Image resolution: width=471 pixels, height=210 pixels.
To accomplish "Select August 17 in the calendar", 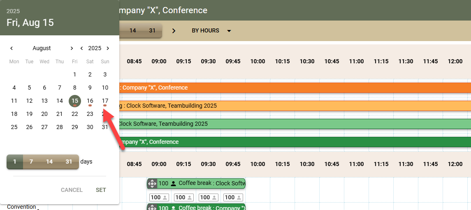I will click(105, 101).
